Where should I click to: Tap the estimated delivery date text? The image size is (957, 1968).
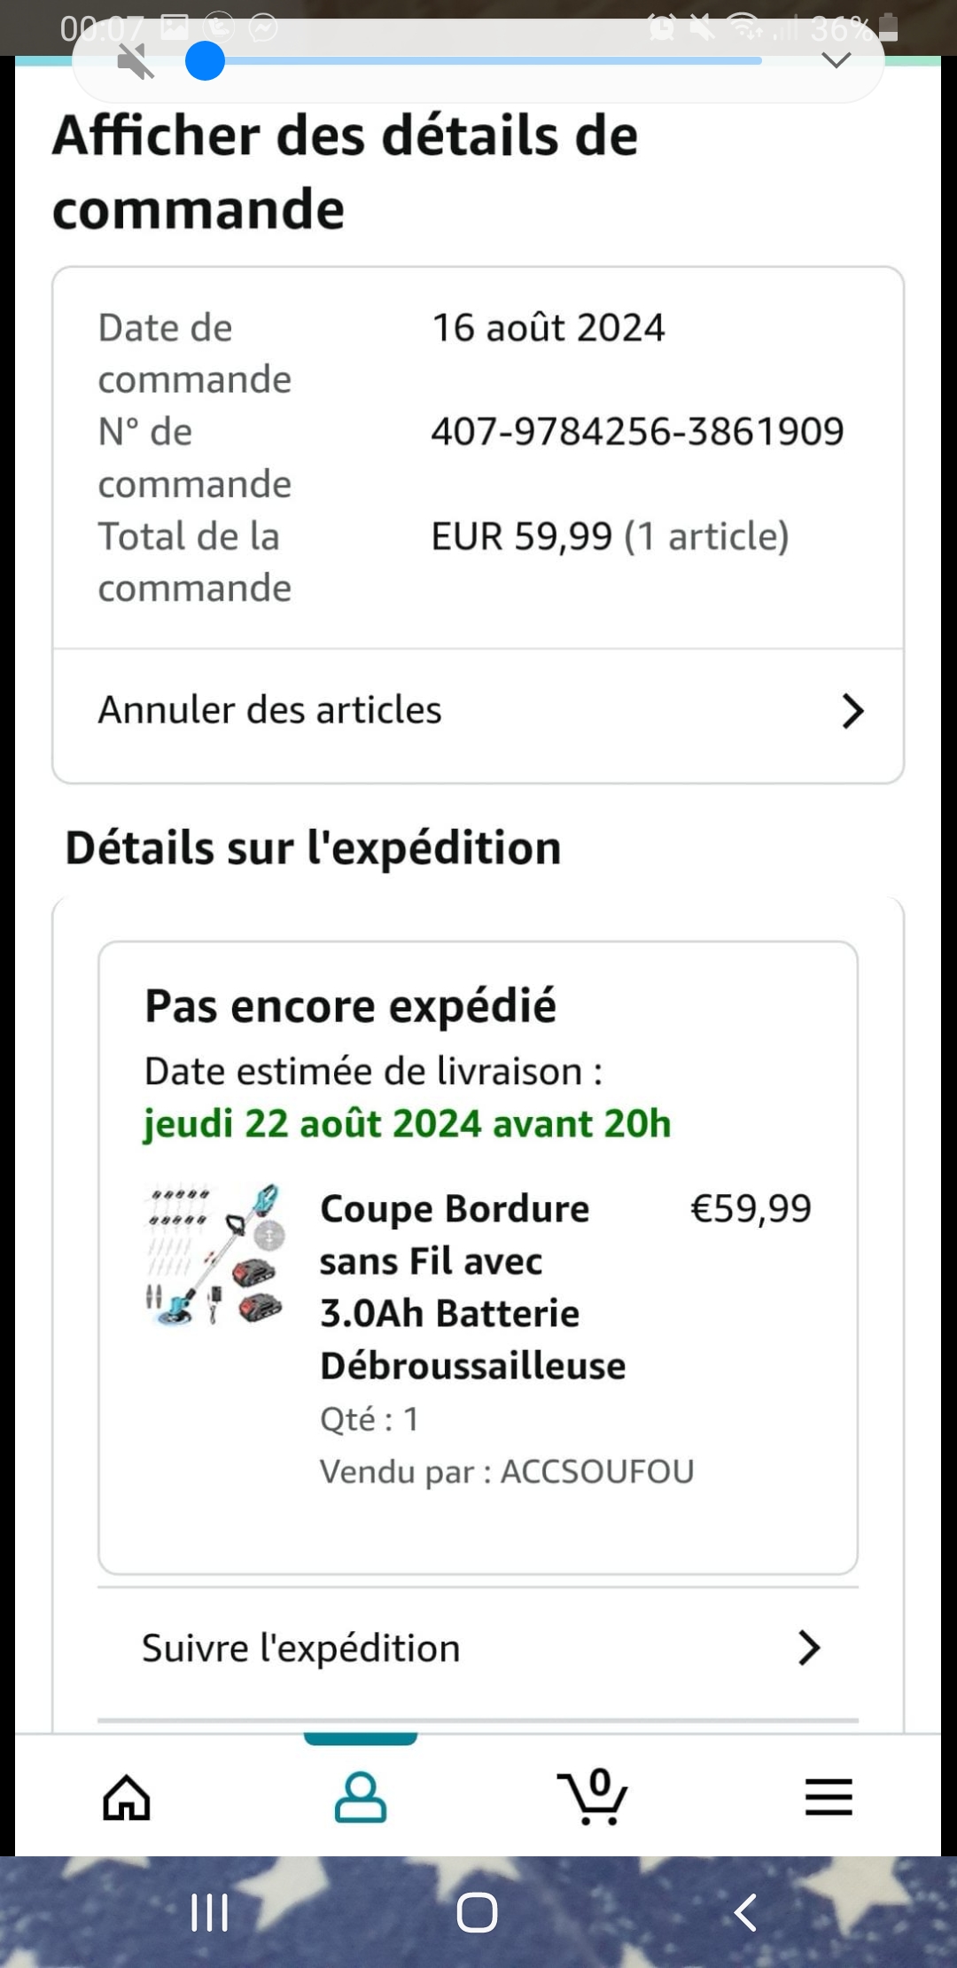click(x=407, y=1124)
